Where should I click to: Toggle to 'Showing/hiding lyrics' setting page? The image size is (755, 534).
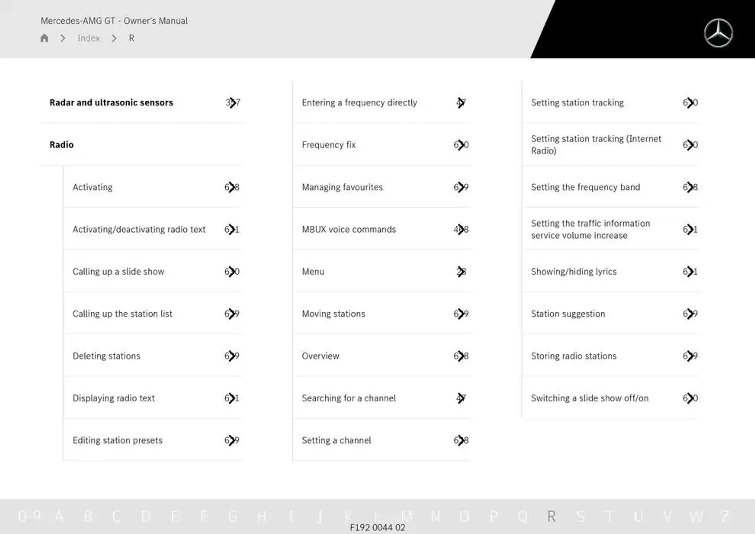coord(610,271)
